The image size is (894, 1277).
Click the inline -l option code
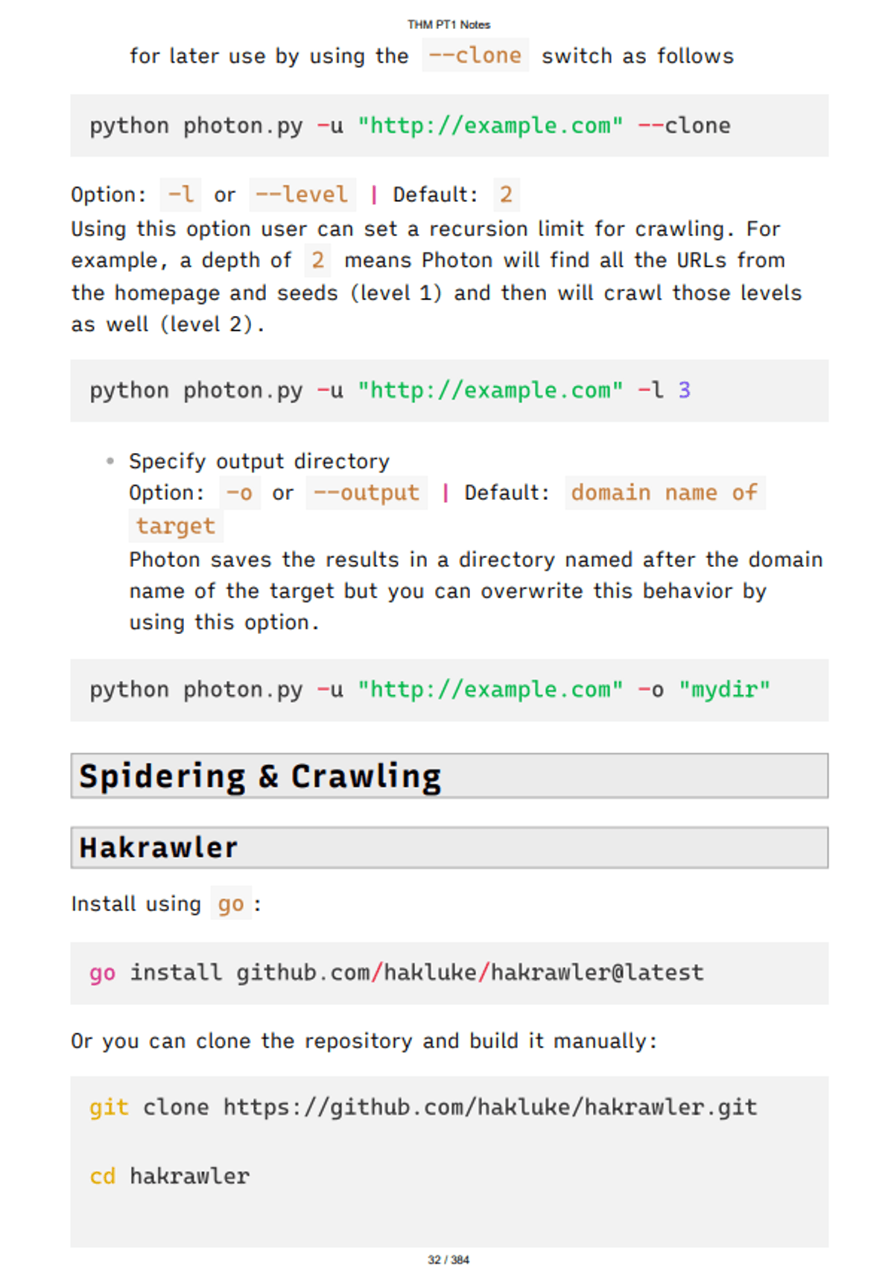click(180, 195)
